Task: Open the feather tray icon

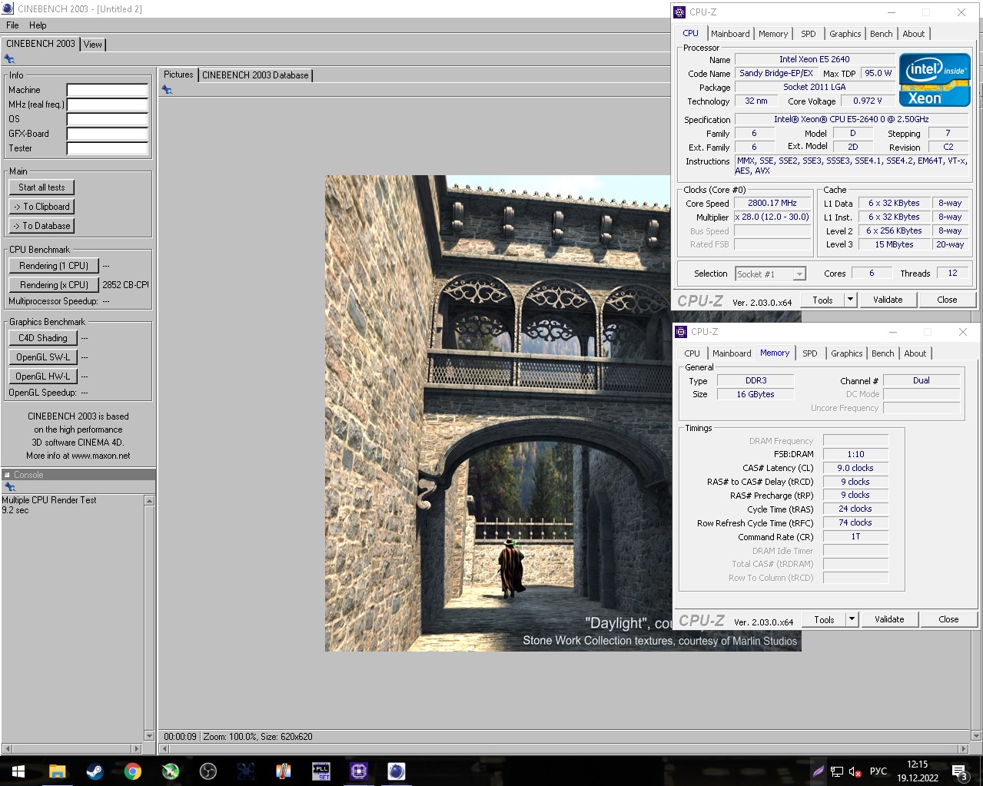Action: 818,771
